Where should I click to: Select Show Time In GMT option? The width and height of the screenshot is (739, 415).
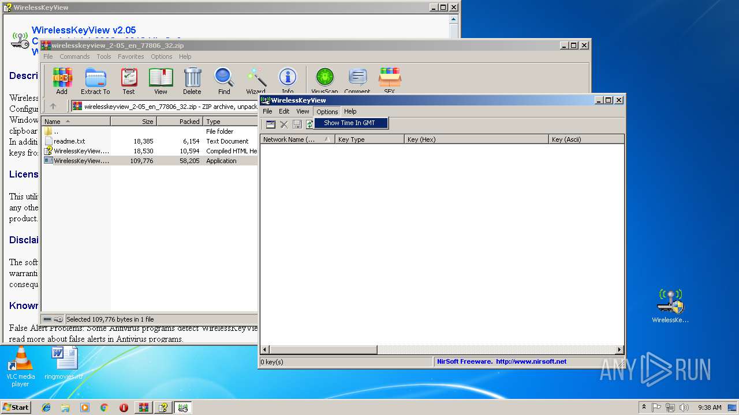tap(351, 123)
